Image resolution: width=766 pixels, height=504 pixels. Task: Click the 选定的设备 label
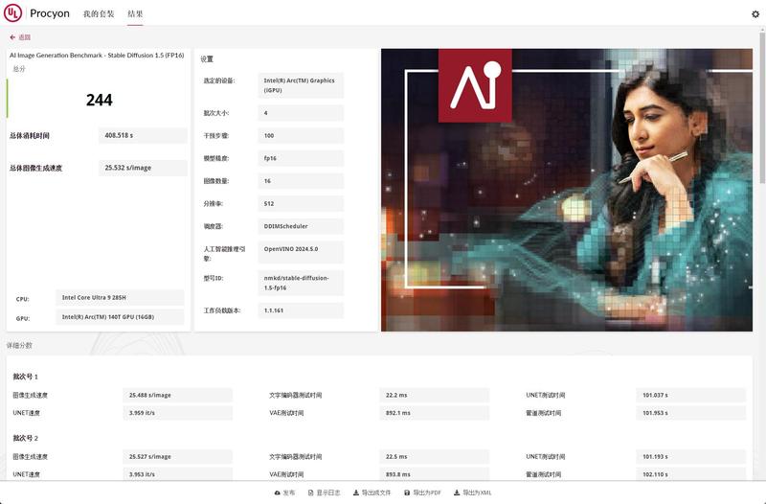pyautogui.click(x=219, y=80)
